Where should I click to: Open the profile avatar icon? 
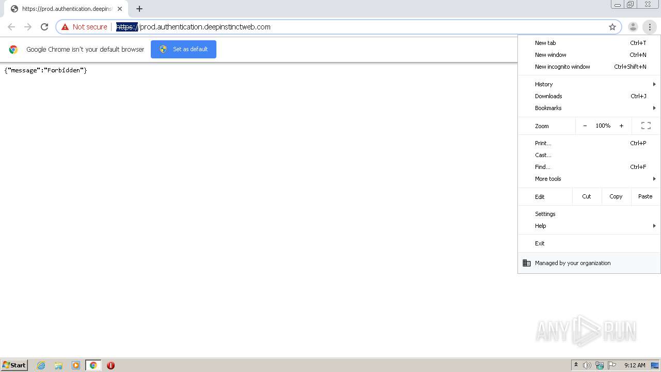point(633,27)
